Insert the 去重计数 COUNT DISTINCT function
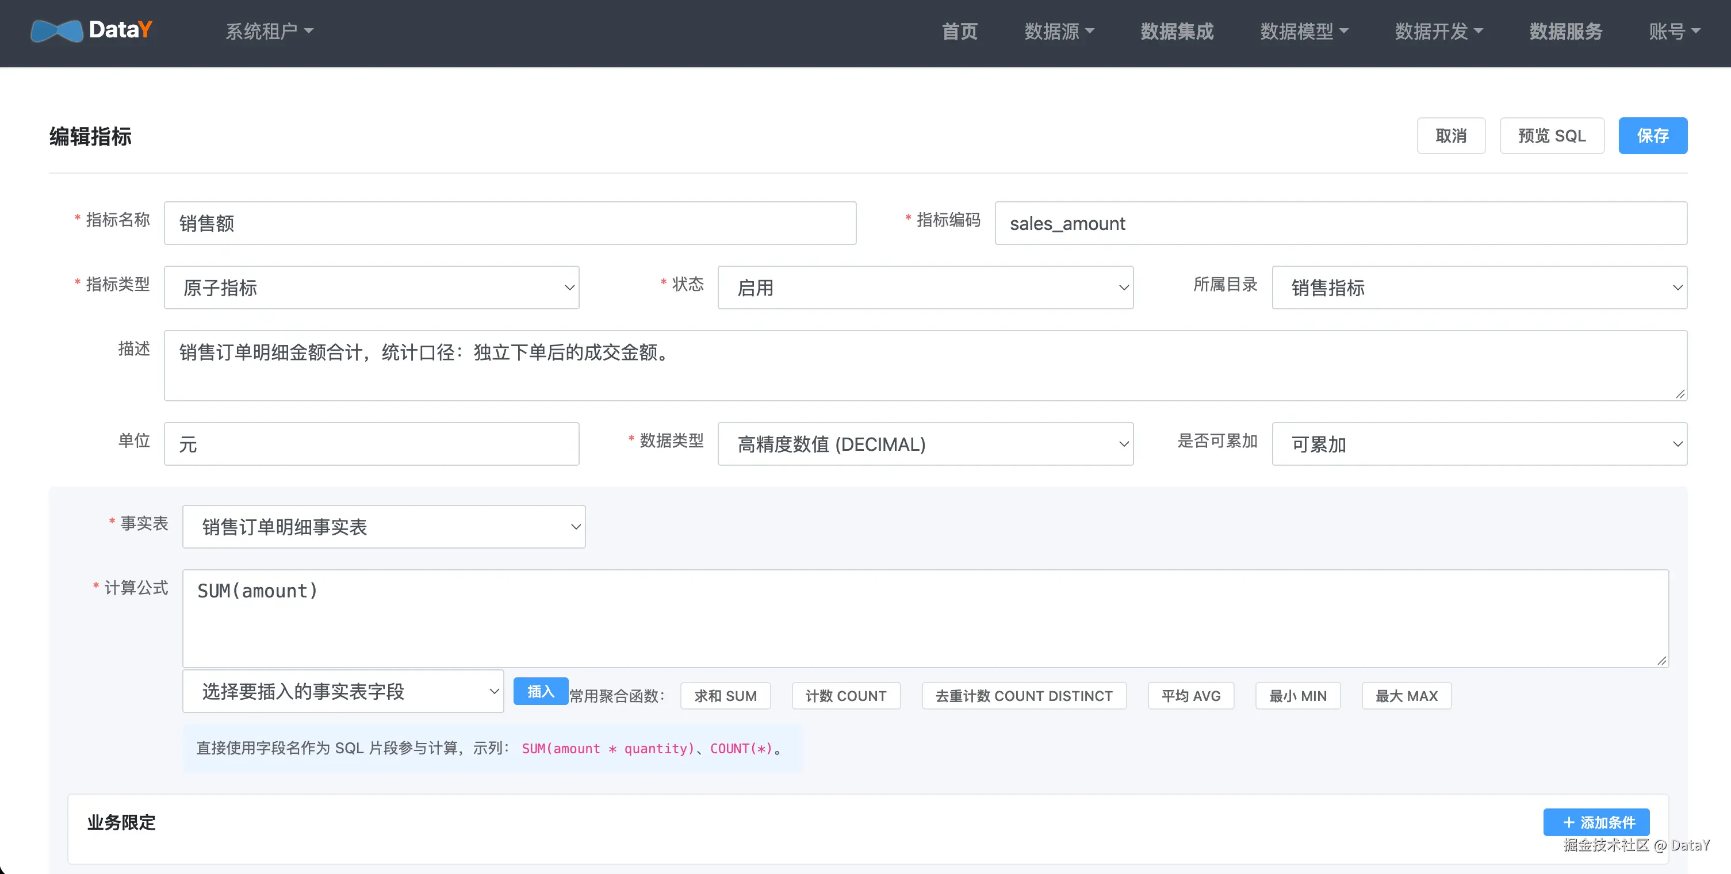Image resolution: width=1731 pixels, height=874 pixels. [1024, 696]
